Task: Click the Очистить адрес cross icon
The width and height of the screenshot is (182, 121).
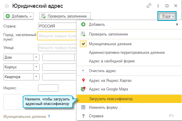Action: [83, 71]
